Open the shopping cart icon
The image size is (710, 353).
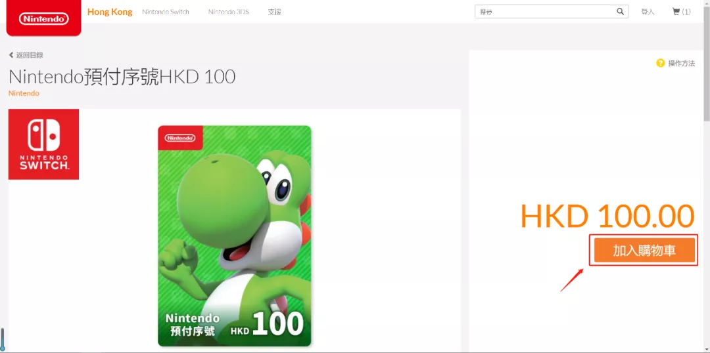pos(676,12)
